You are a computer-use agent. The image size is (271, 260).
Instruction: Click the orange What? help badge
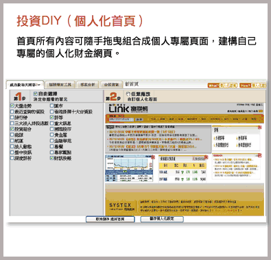213,86
